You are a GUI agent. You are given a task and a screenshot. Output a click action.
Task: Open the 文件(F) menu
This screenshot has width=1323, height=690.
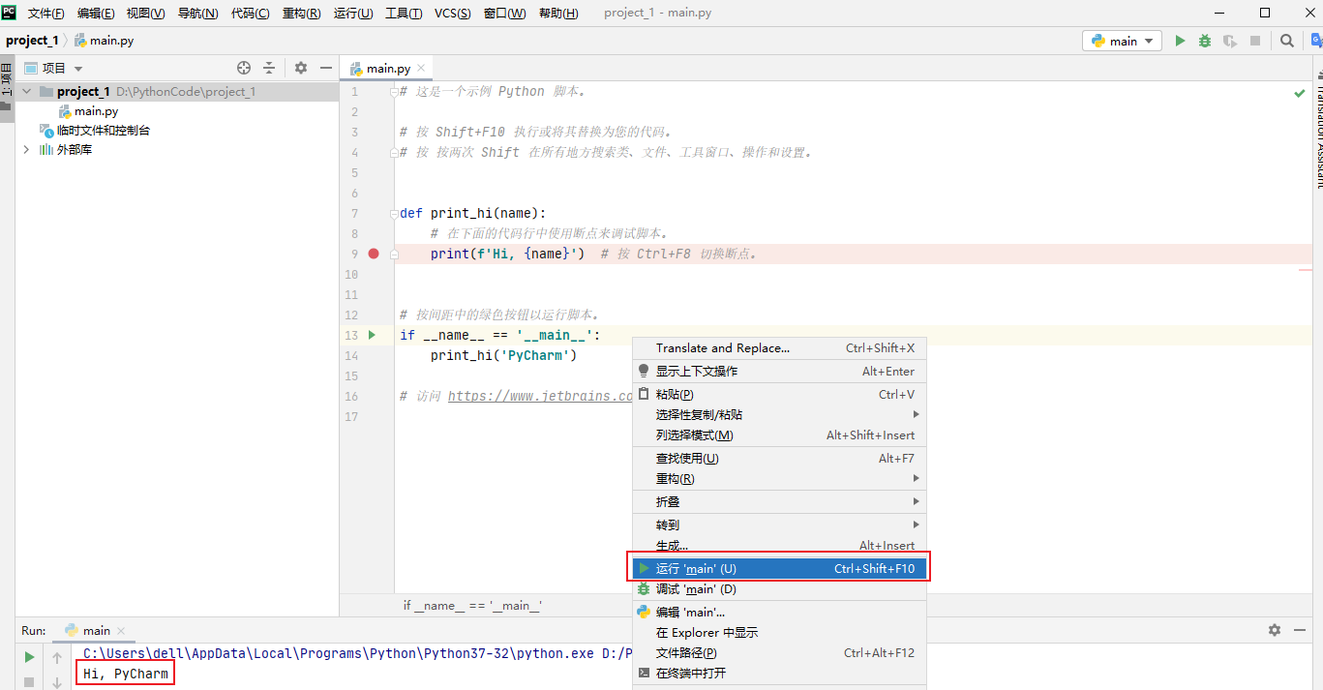tap(46, 14)
